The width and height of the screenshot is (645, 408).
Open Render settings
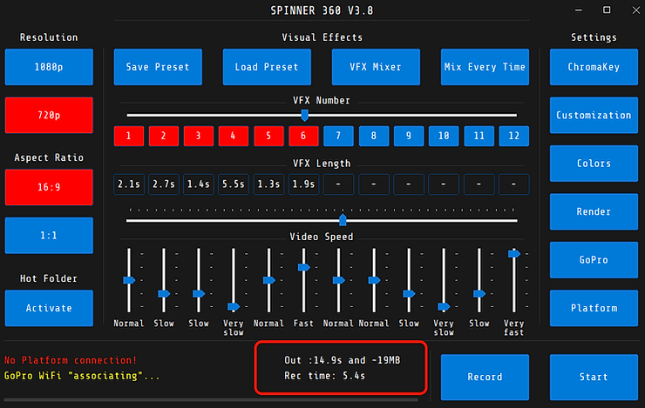click(594, 211)
